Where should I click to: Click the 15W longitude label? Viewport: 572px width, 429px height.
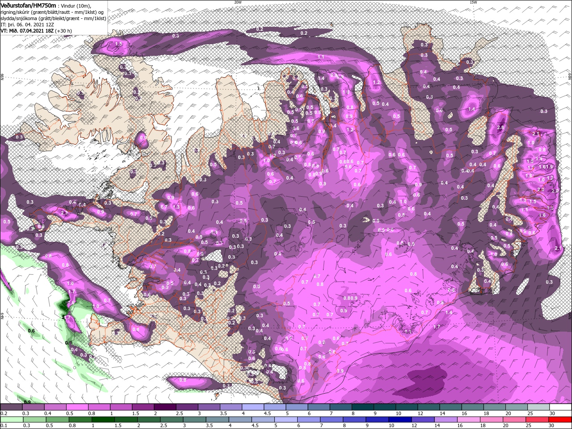[x=473, y=2]
